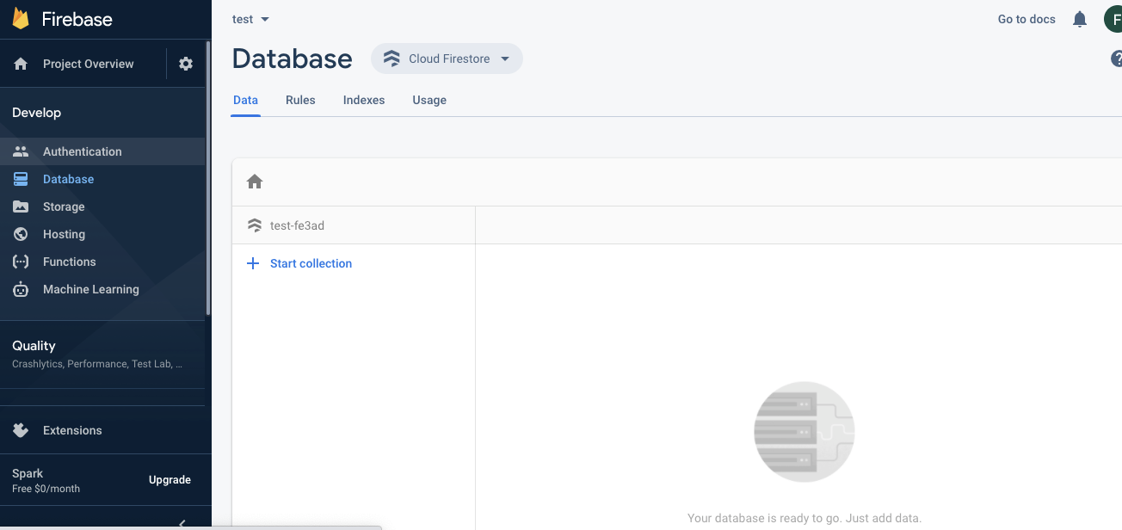Screen dimensions: 1122x530
Task: Collapse the sidebar with the bottom chevron
Action: [x=182, y=523]
